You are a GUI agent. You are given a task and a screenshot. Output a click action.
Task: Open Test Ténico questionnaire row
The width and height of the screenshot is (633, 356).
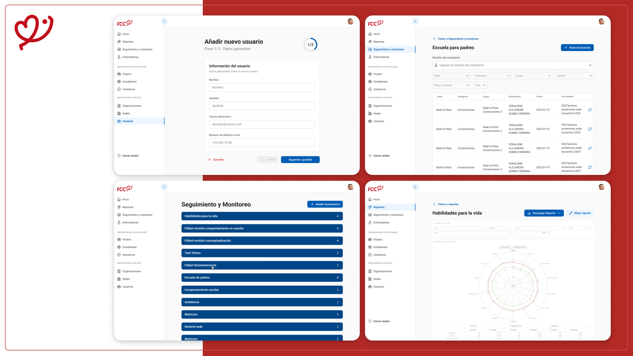click(x=262, y=253)
